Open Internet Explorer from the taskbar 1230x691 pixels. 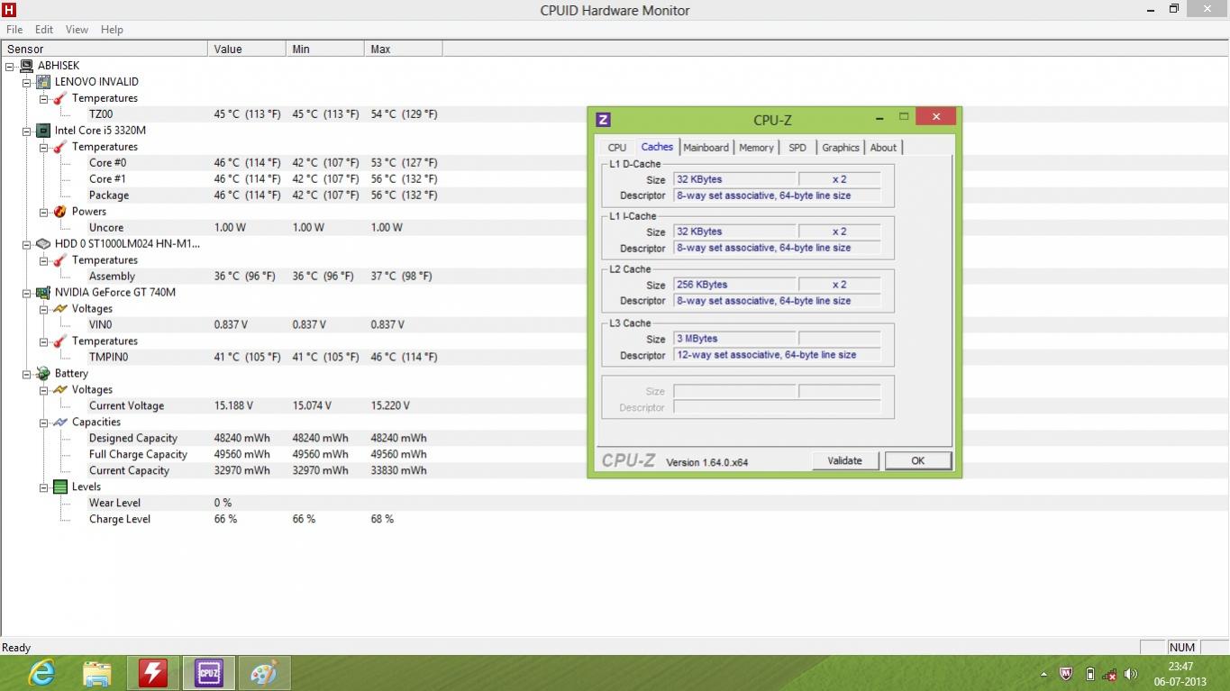(41, 673)
